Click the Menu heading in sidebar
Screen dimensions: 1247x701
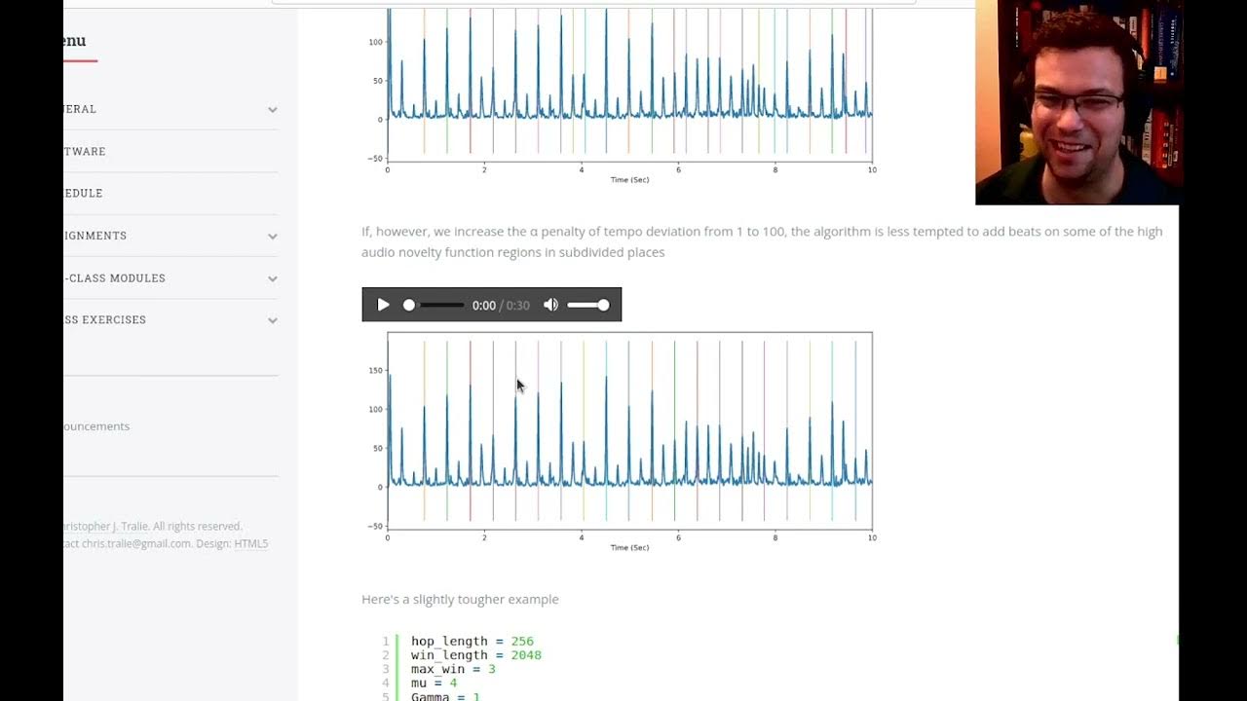pos(74,41)
